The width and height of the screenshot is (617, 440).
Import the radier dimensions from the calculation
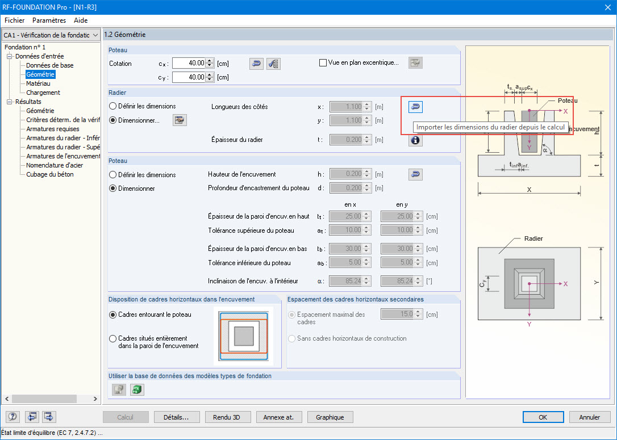(x=415, y=107)
